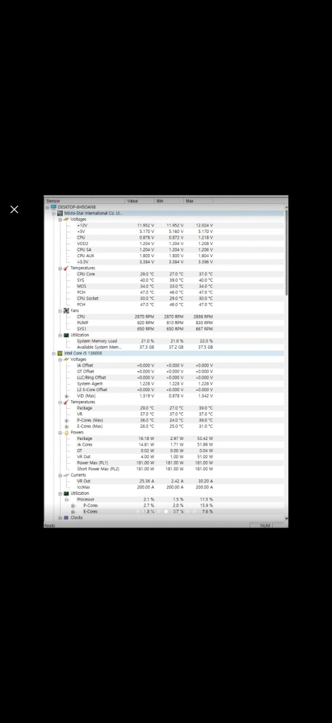
Task: Collapse the Currents group
Action: pos(61,475)
